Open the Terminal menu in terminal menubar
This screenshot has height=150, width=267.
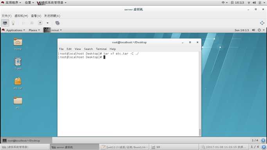click(101, 49)
